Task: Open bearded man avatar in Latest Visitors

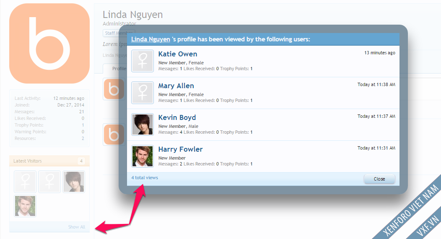Action: (x=25, y=206)
